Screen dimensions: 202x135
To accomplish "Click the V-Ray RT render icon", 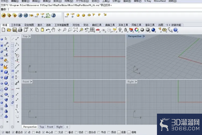I will click(x=26, y=15).
